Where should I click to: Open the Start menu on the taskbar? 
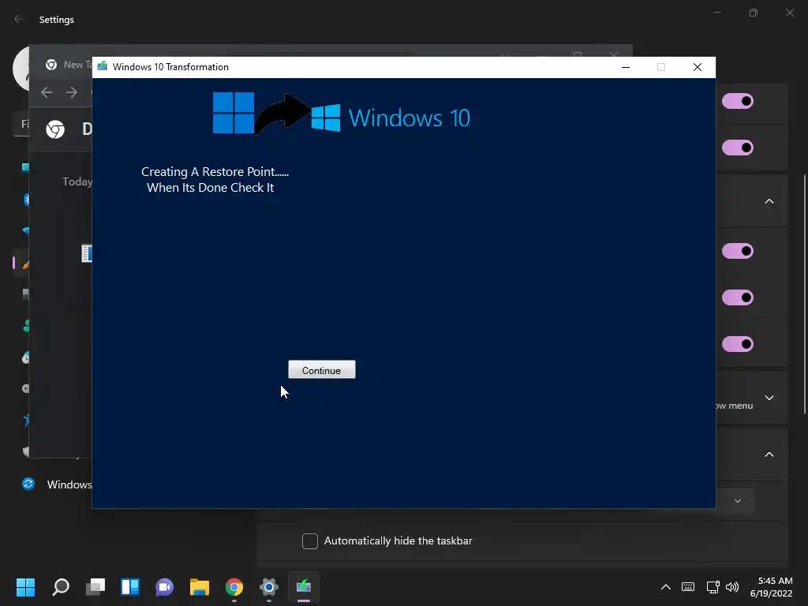[25, 587]
